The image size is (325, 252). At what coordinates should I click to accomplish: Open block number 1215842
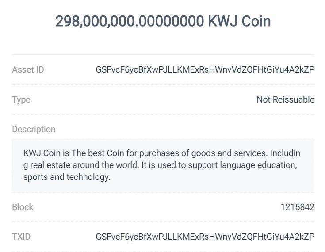click(297, 207)
